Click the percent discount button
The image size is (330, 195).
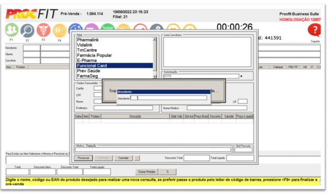pos(168,172)
